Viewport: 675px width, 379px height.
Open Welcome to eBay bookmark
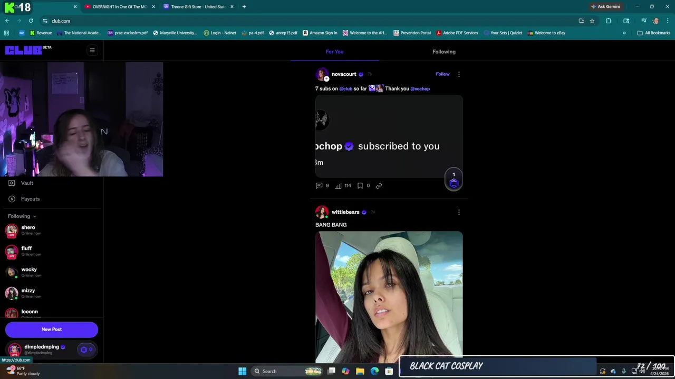[546, 33]
